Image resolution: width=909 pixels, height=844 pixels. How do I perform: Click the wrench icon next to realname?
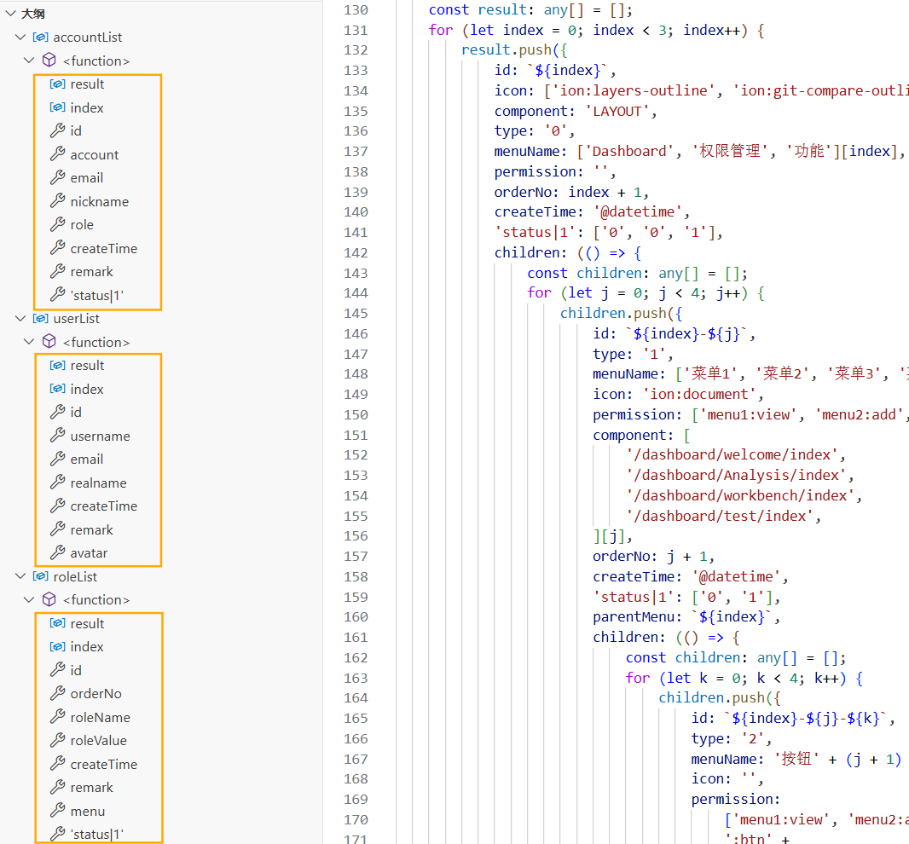[x=57, y=483]
